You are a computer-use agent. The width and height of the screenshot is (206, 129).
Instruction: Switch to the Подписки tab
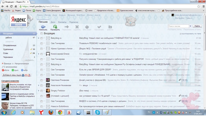point(74,22)
